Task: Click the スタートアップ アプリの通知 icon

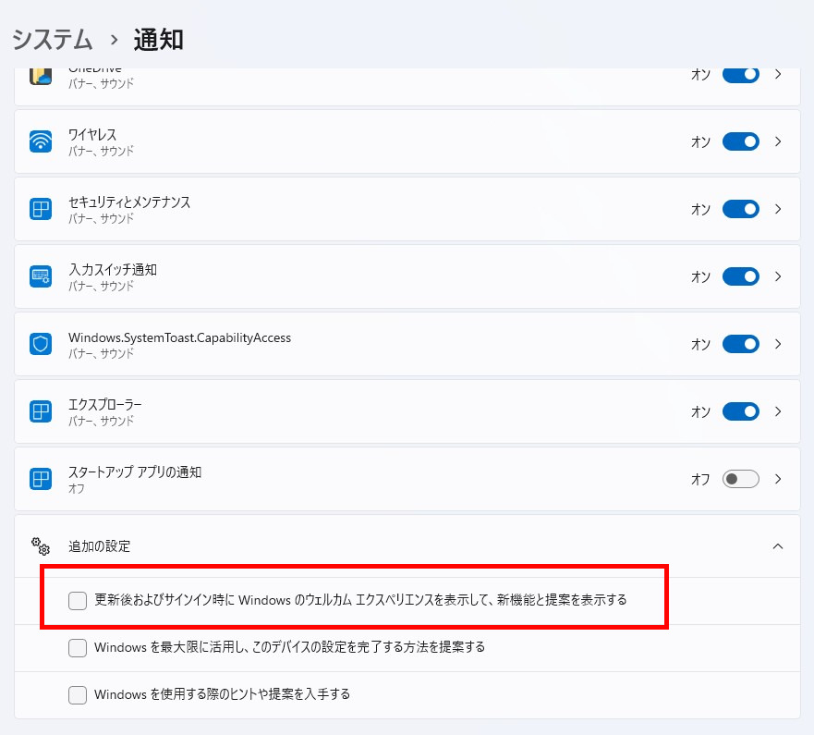Action: pyautogui.click(x=41, y=479)
